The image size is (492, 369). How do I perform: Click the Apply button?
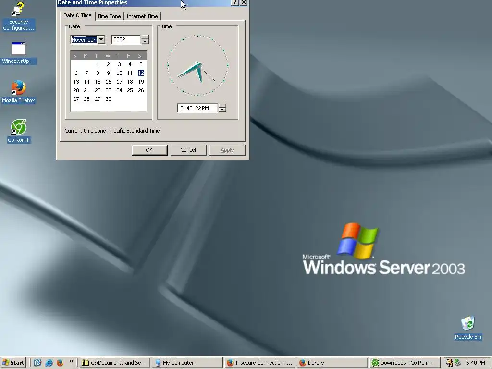point(227,150)
